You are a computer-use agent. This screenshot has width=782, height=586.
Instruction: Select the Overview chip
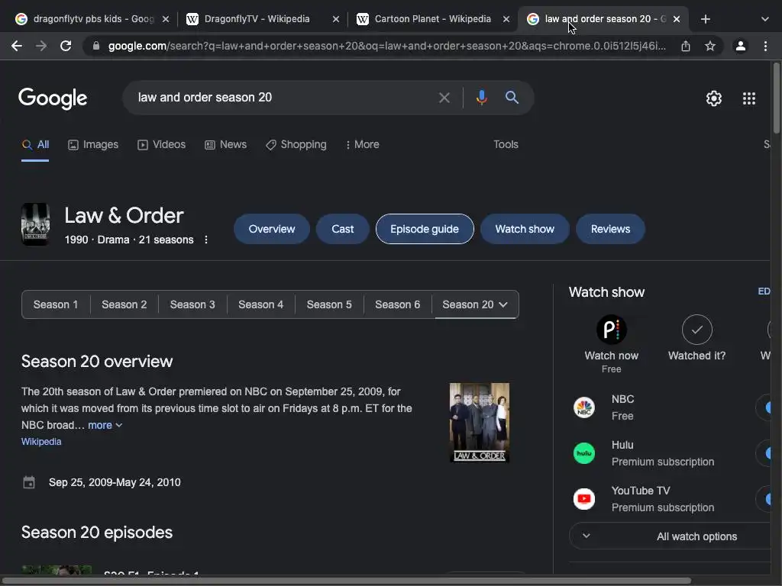click(x=272, y=229)
